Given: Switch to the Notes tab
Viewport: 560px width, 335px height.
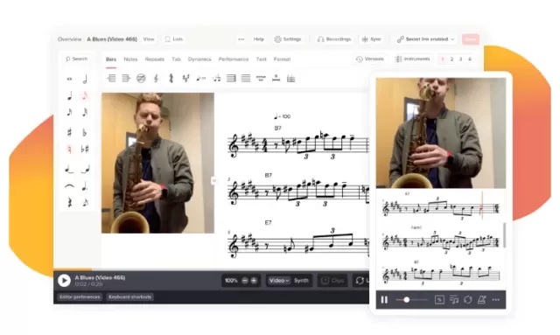Looking at the screenshot, I should 130,59.
